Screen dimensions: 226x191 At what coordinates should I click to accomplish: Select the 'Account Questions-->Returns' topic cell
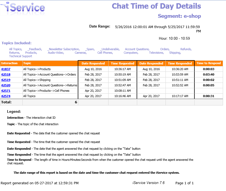coord(50,85)
